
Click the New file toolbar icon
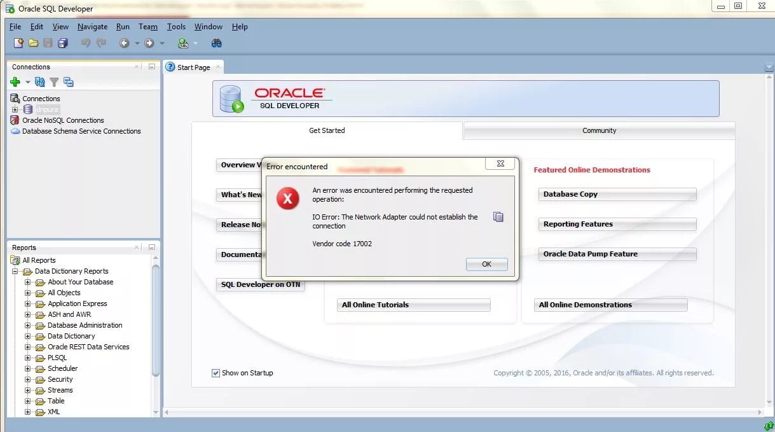tap(18, 43)
